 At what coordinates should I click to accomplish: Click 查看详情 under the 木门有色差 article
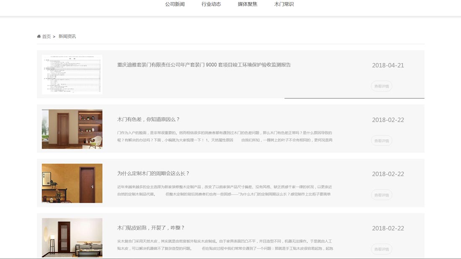[x=381, y=140]
